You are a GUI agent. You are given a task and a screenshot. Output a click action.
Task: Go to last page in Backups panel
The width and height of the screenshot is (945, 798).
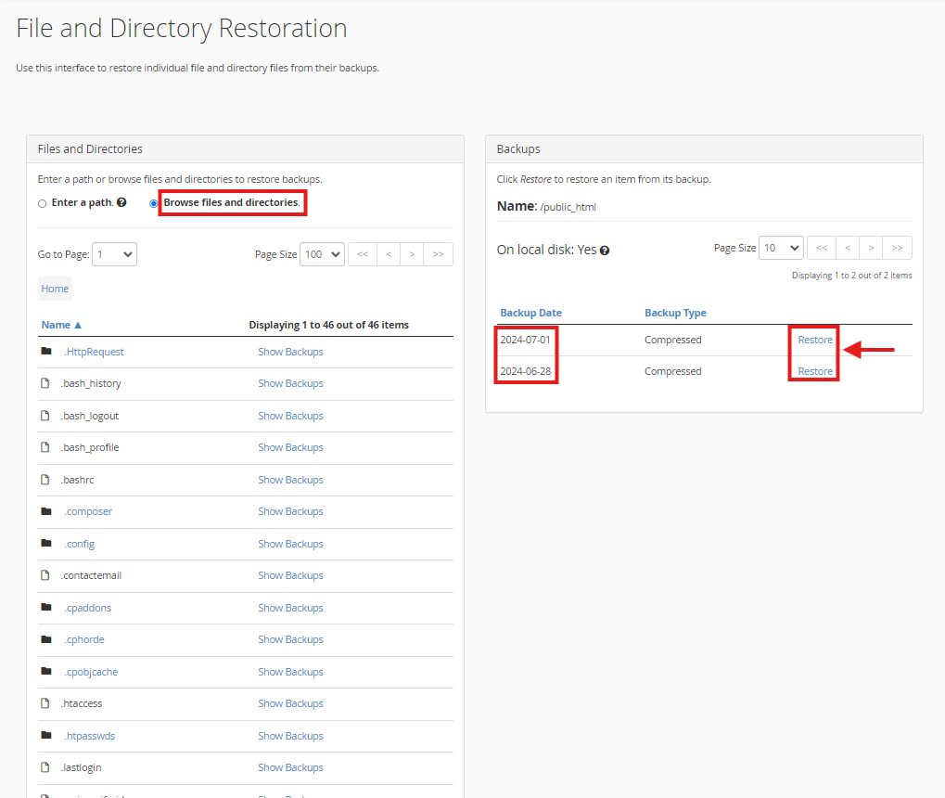[x=898, y=248]
